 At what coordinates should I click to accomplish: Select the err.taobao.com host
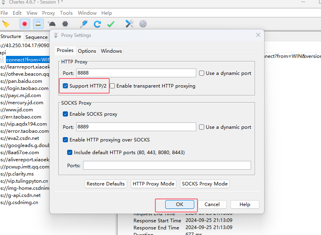21,117
